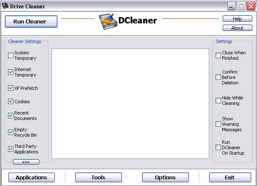Uncheck the Cookies checkbox

pos(10,102)
